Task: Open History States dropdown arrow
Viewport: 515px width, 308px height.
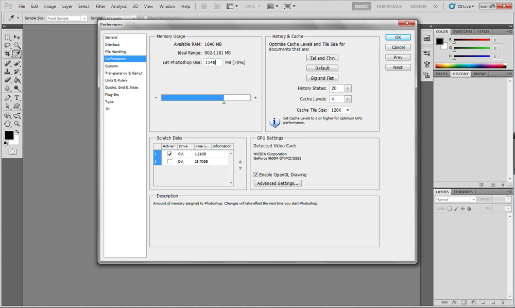Action: pyautogui.click(x=348, y=88)
